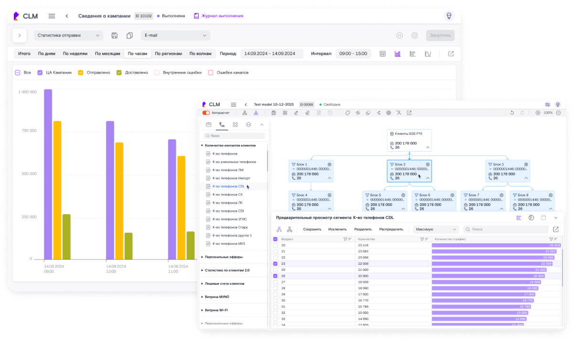Expand side panel with the chevron button
Viewport: 573px width, 342px height.
[19, 35]
